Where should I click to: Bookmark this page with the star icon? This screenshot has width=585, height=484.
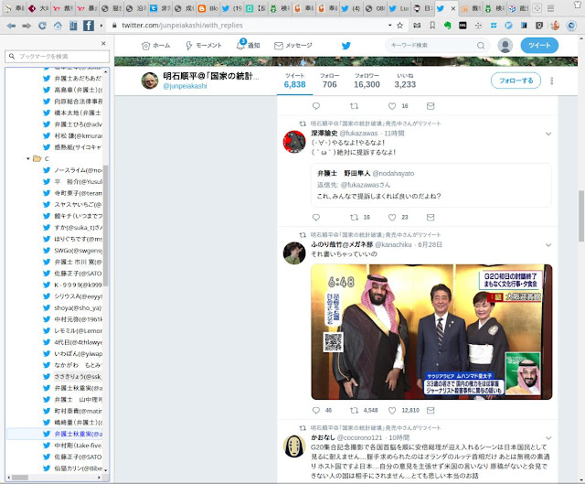pos(400,26)
